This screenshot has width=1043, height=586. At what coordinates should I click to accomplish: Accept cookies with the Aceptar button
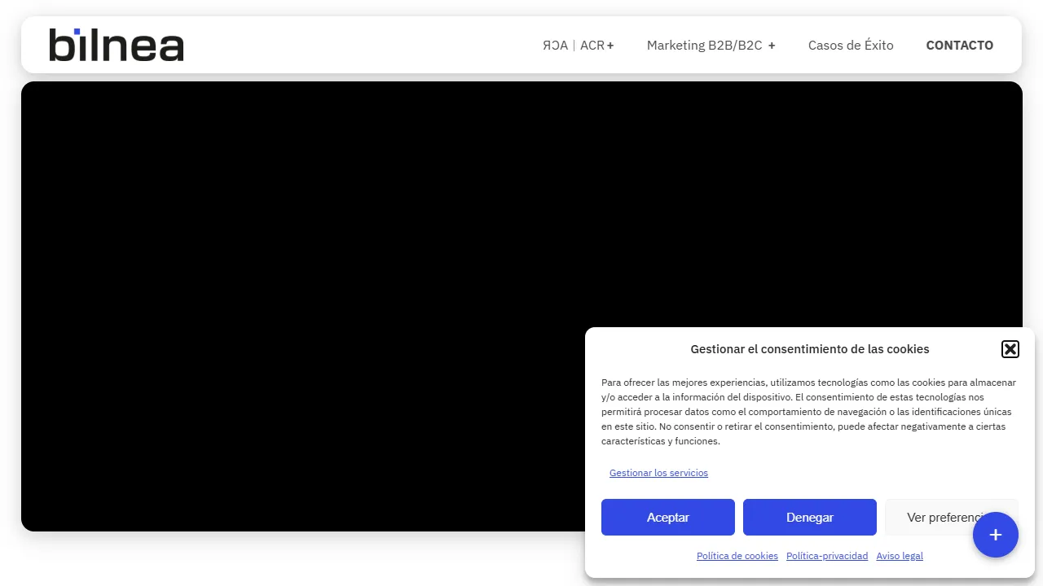pos(667,517)
